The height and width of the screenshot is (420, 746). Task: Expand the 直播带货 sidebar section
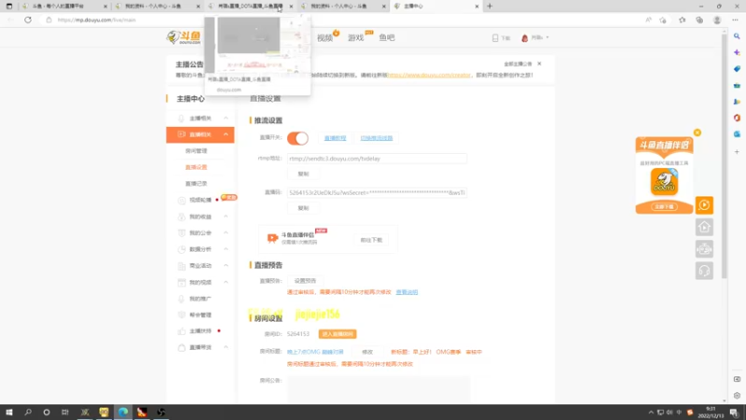226,347
